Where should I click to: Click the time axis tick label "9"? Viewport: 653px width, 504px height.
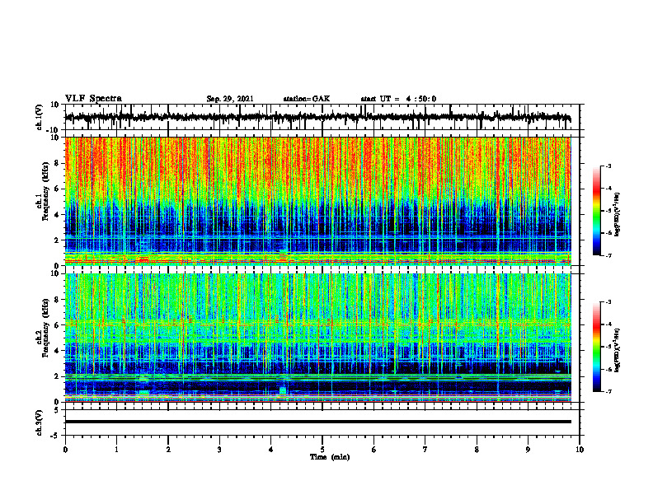pyautogui.click(x=528, y=450)
